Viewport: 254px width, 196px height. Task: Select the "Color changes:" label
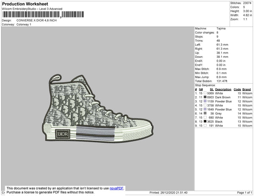(204, 33)
